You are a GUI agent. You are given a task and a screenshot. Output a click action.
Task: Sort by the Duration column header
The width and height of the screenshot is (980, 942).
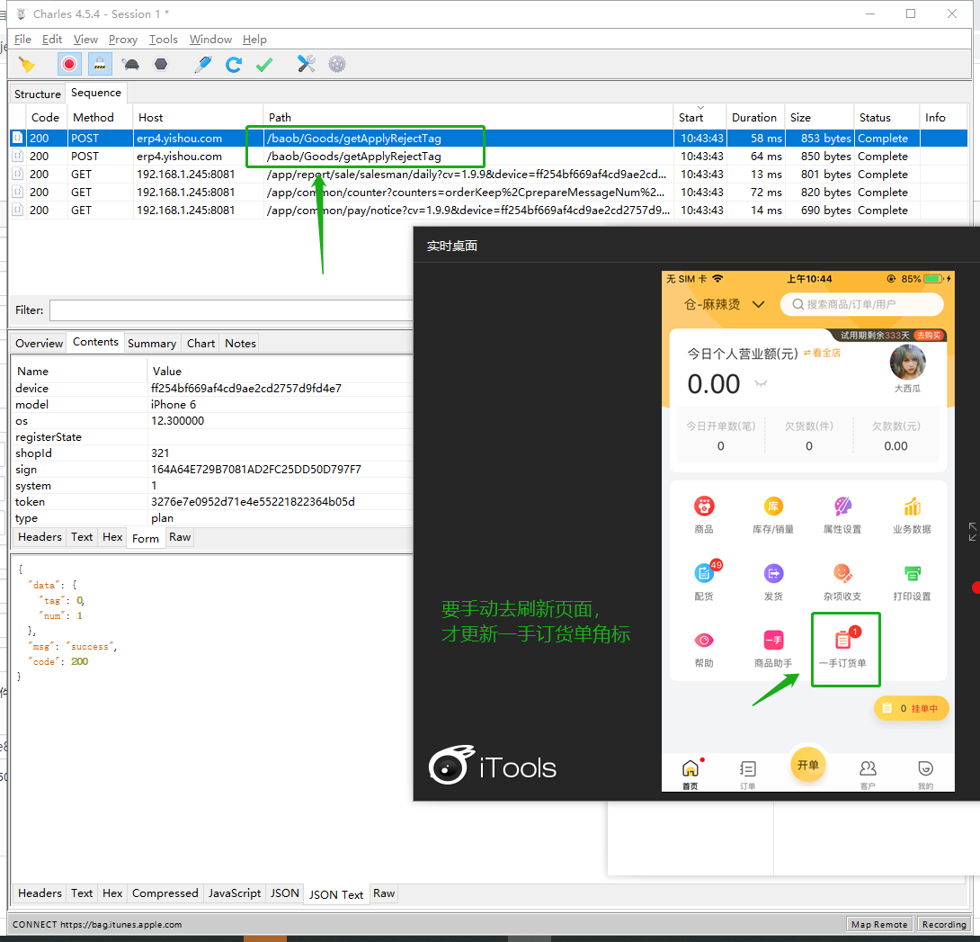753,118
